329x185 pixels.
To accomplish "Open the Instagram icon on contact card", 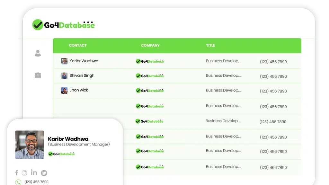I will tap(24, 173).
